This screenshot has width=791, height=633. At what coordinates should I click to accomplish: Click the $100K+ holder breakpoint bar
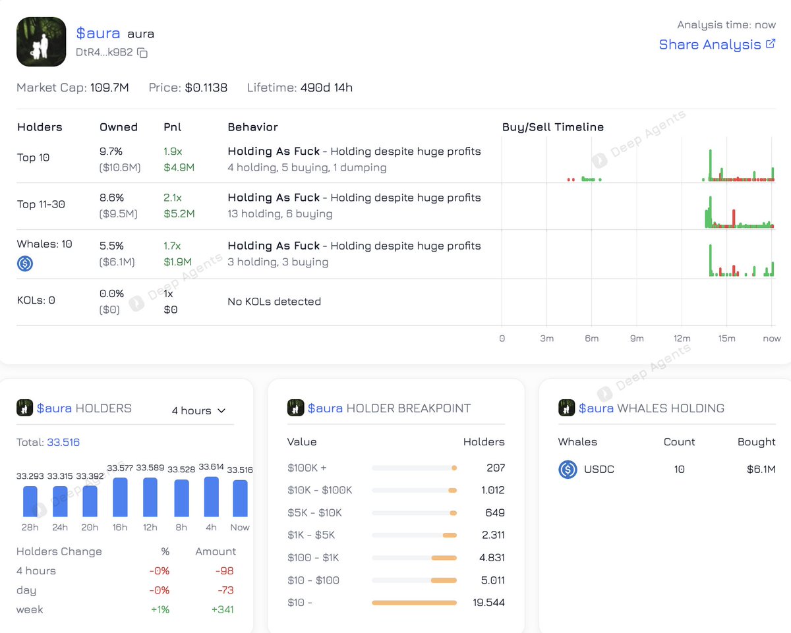tap(413, 468)
